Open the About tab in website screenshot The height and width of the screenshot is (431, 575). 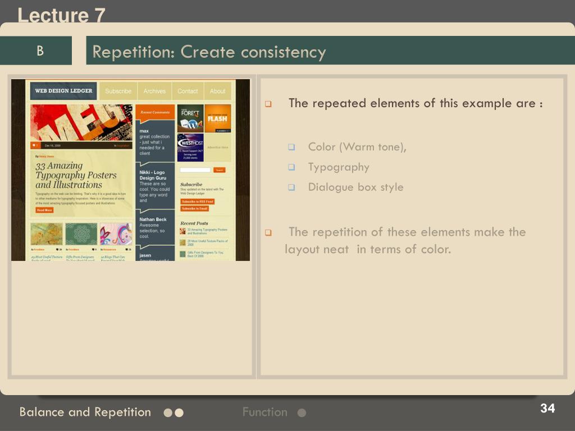(x=217, y=91)
